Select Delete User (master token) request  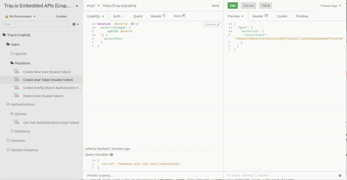coord(43,96)
